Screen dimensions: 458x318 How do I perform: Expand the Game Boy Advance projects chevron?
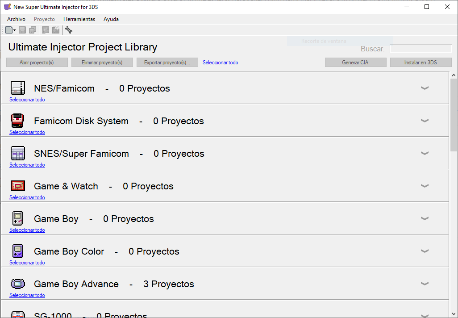pos(425,284)
